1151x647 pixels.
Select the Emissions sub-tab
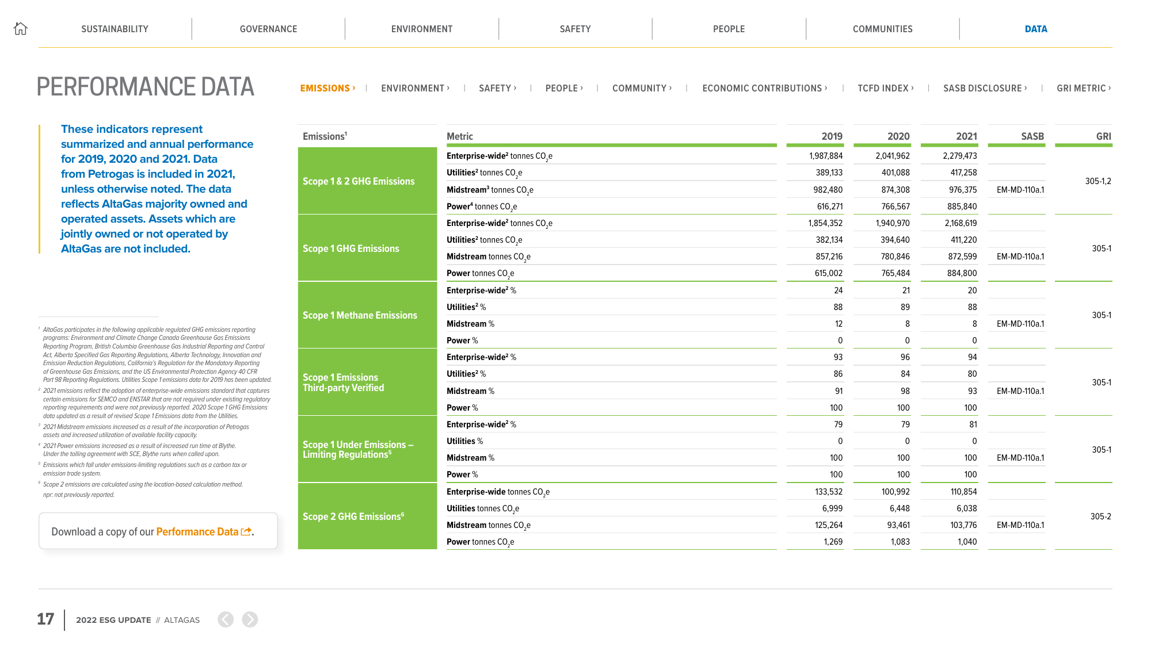pyautogui.click(x=327, y=88)
